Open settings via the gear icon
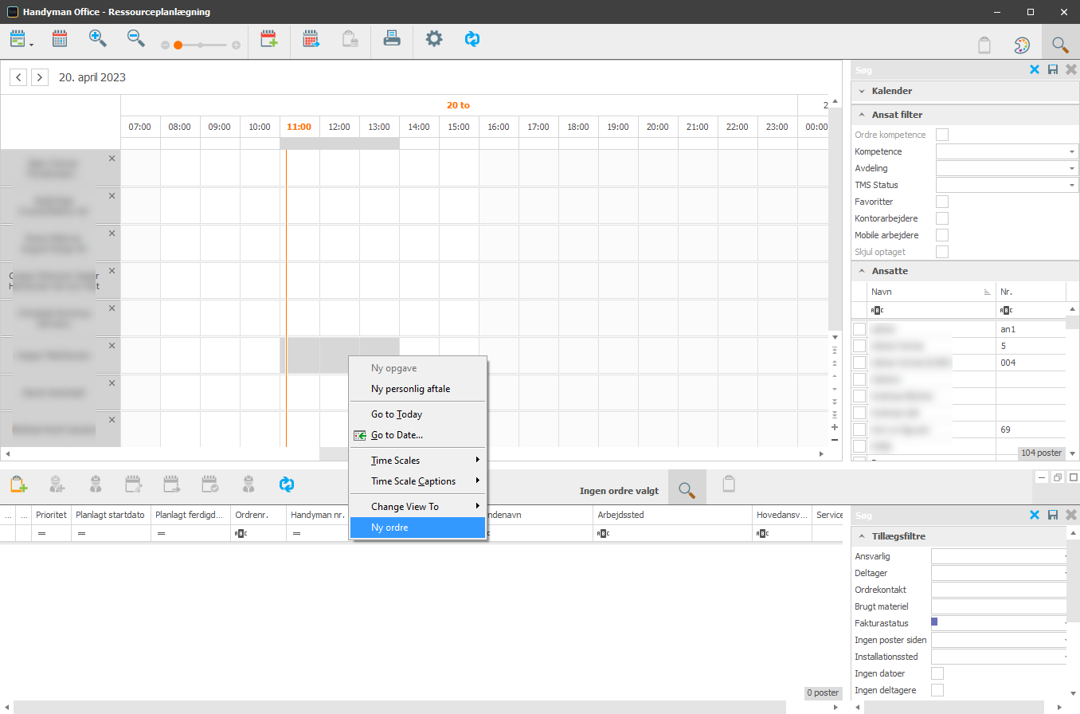The width and height of the screenshot is (1080, 714). pos(434,38)
